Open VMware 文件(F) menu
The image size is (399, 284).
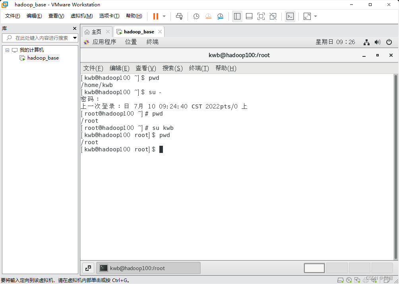(12, 16)
